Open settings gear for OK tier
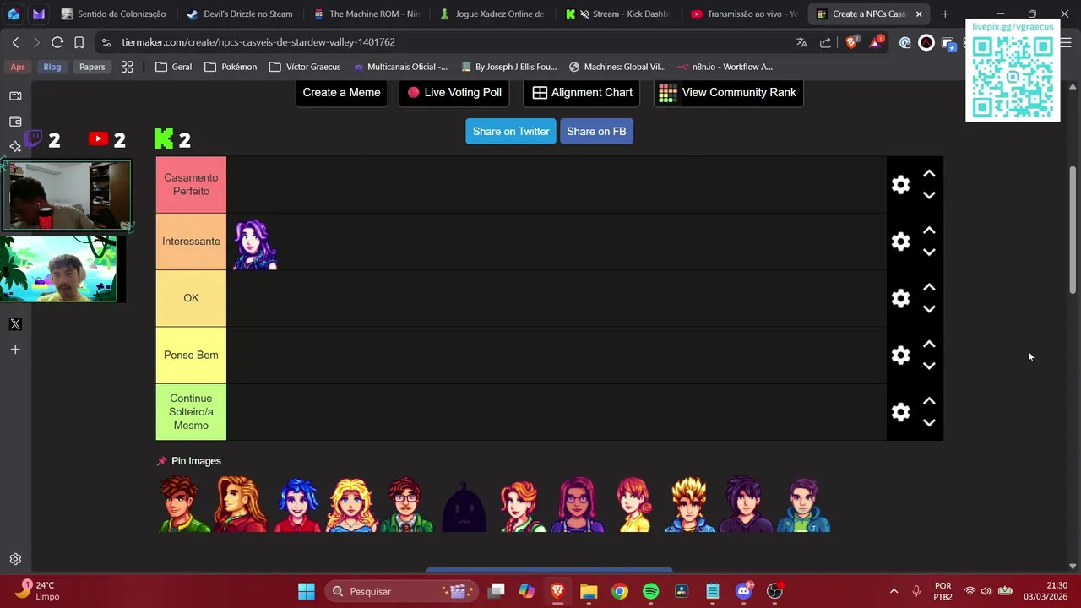 coord(900,298)
